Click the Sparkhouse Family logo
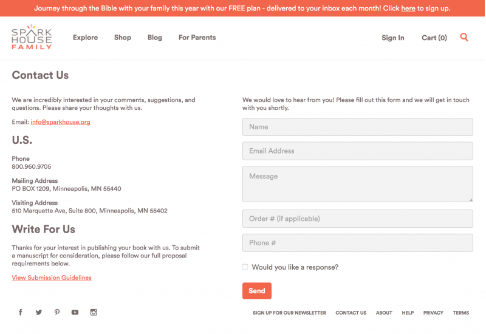 (x=32, y=37)
